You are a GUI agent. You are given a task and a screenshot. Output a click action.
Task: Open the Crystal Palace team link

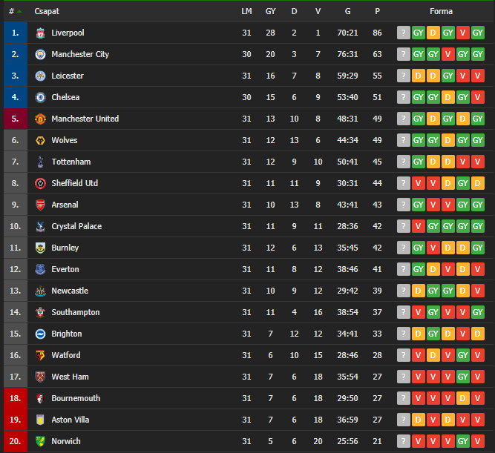pyautogui.click(x=76, y=226)
